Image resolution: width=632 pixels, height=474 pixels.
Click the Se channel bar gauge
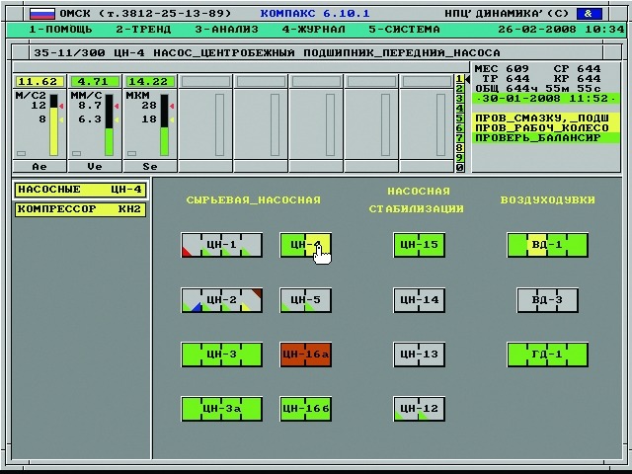[x=165, y=125]
